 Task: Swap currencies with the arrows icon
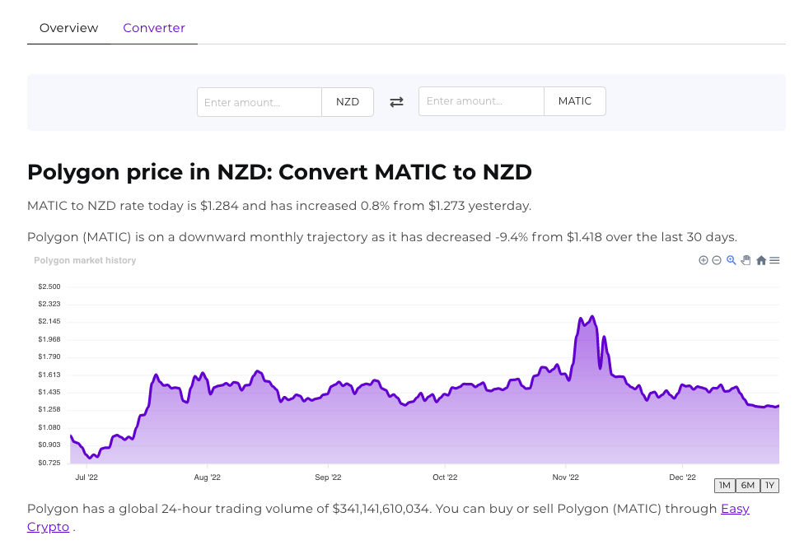click(x=396, y=102)
